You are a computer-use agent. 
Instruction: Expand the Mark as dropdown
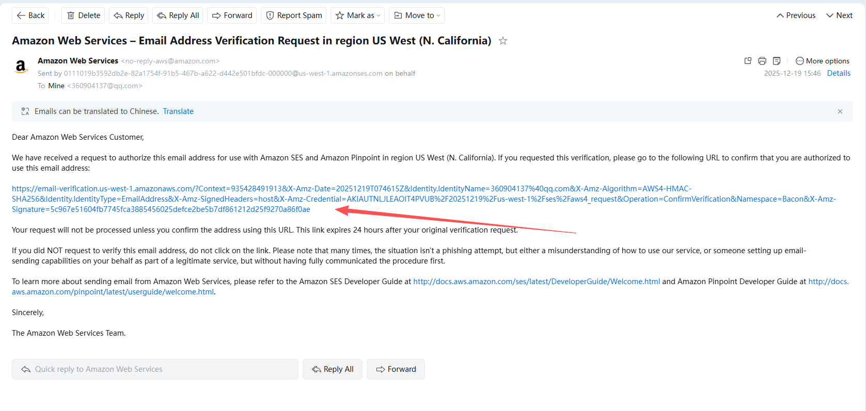[x=358, y=15]
